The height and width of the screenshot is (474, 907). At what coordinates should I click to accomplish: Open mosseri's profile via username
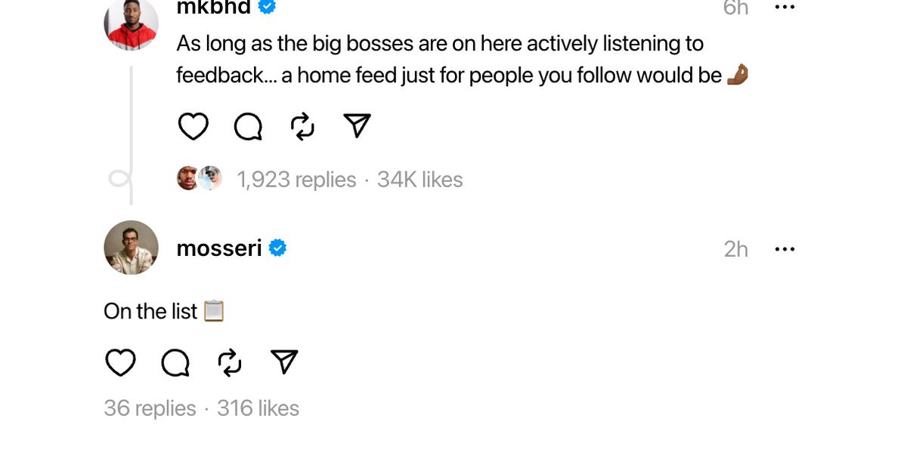(x=219, y=248)
